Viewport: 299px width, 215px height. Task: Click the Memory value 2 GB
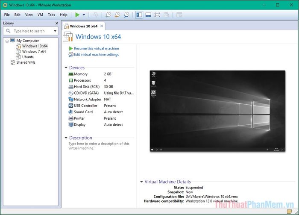[108, 74]
